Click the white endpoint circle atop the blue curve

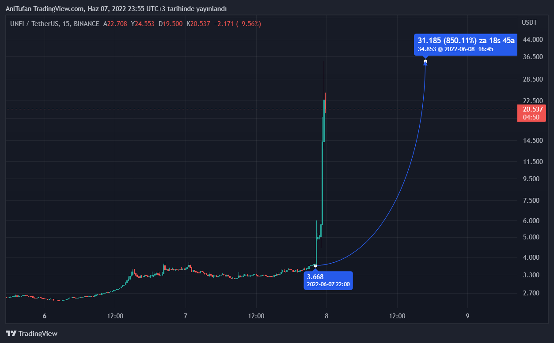[x=425, y=61]
